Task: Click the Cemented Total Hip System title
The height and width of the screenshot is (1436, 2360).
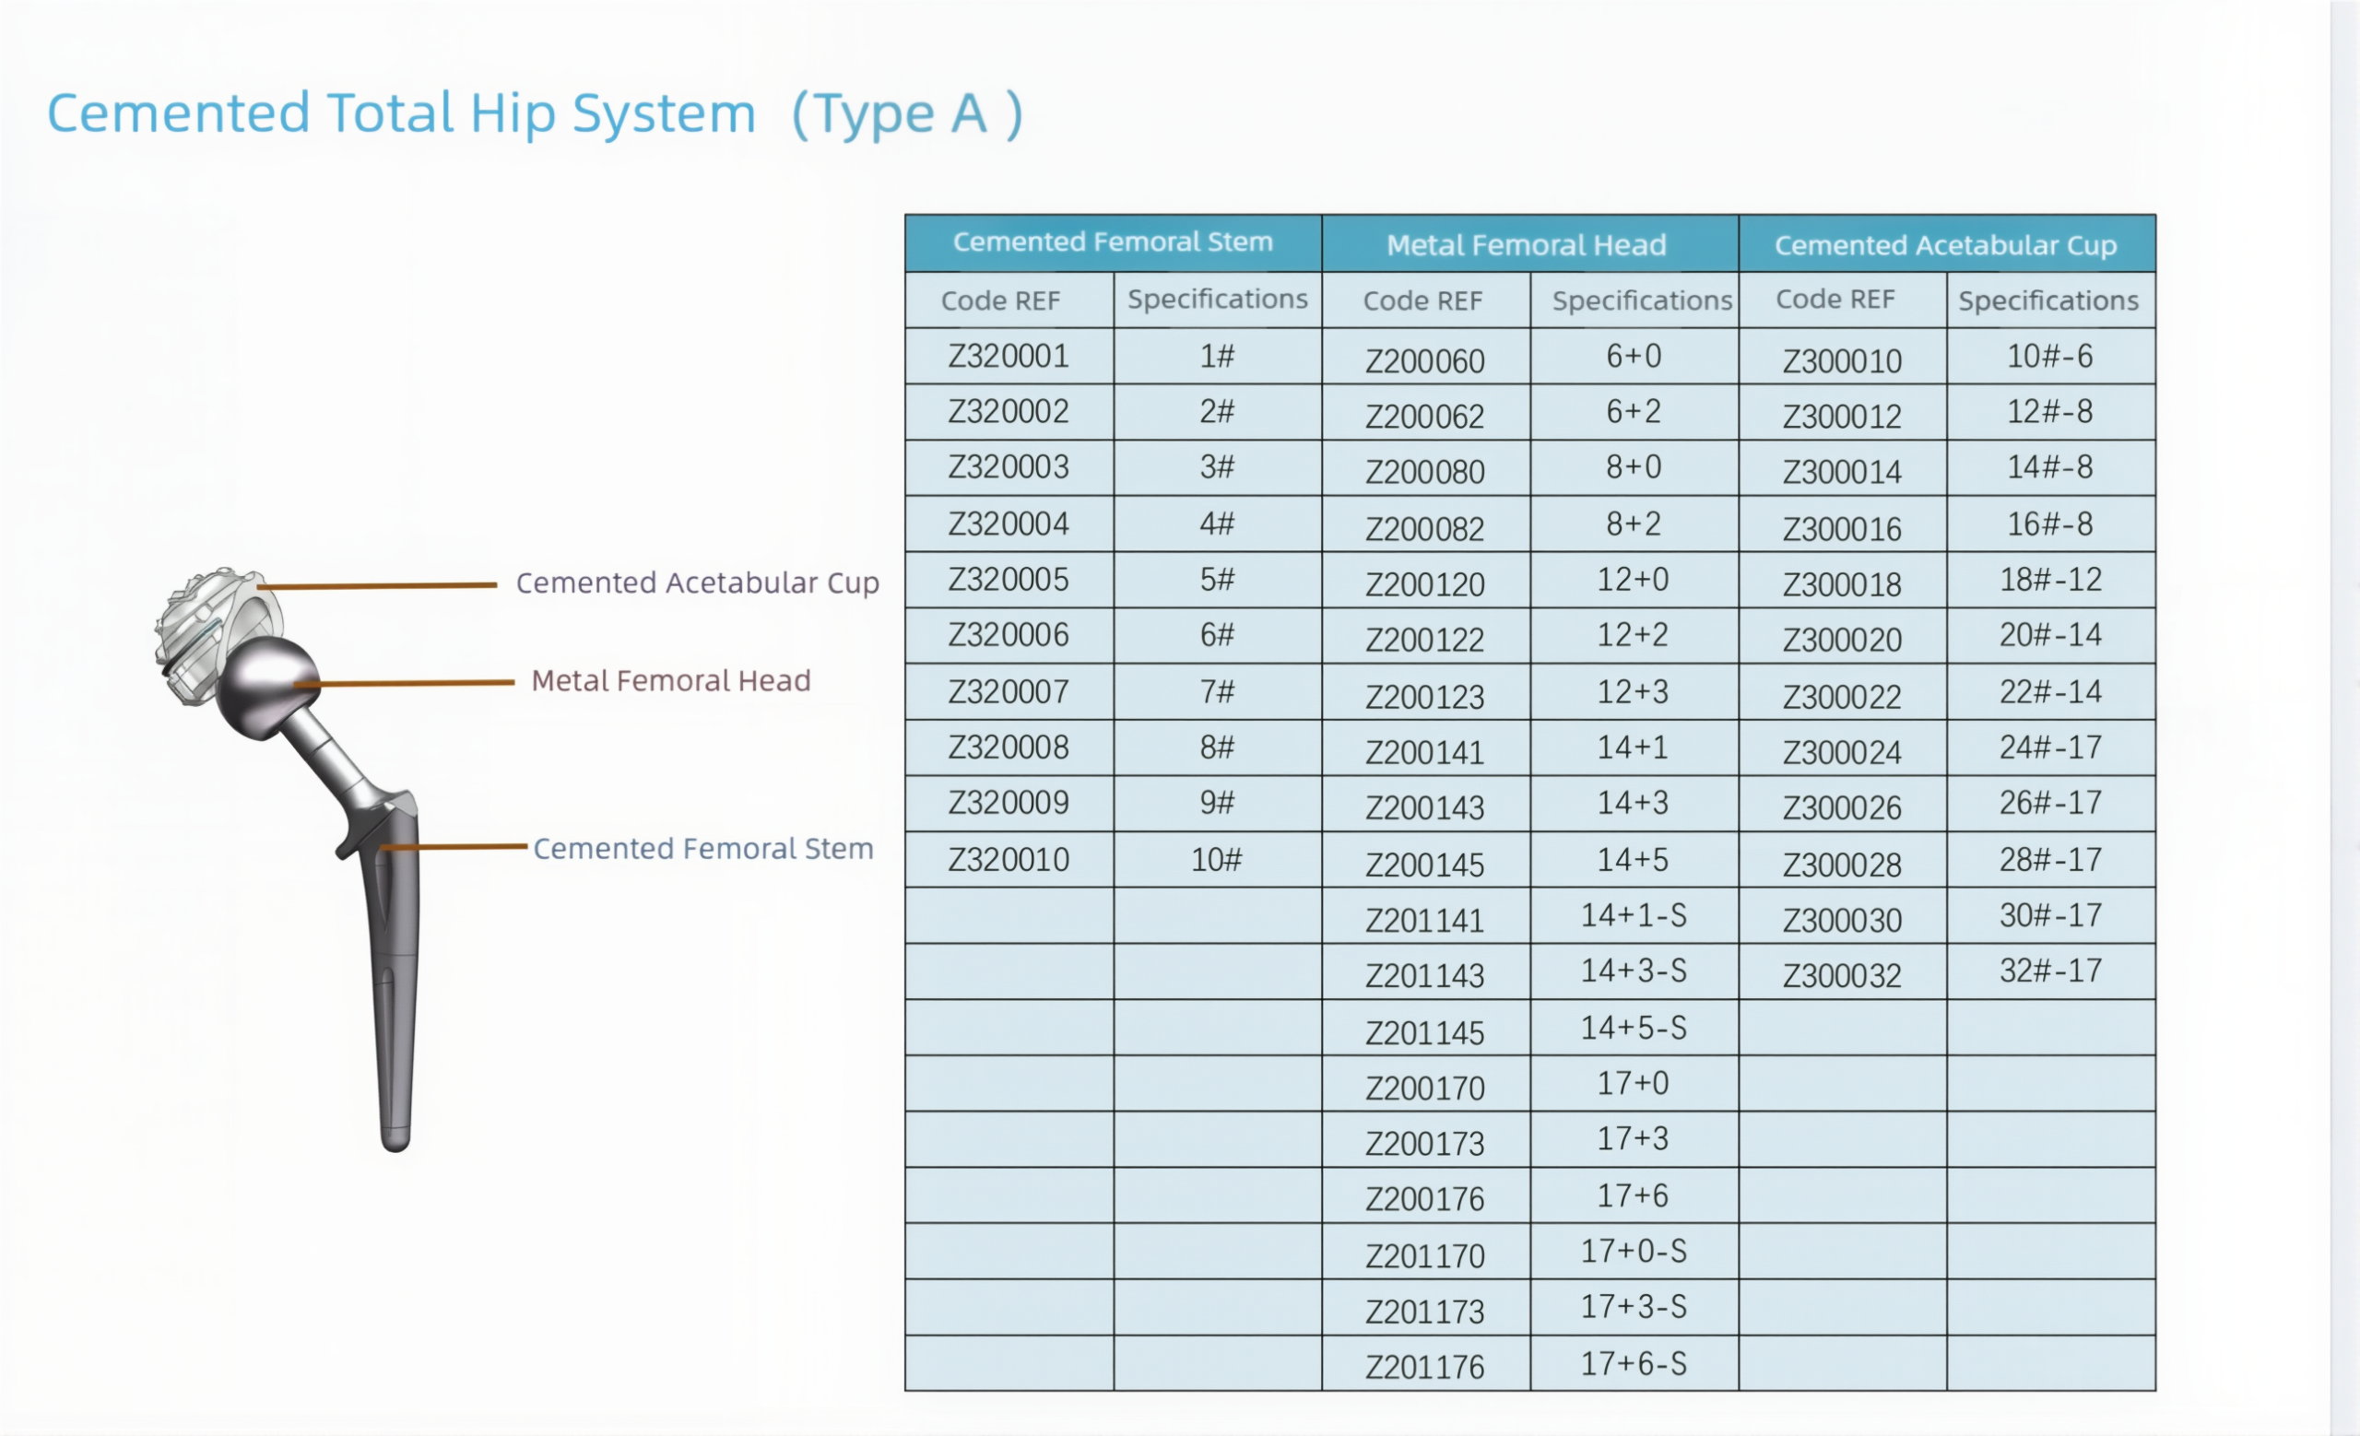Action: tap(535, 113)
